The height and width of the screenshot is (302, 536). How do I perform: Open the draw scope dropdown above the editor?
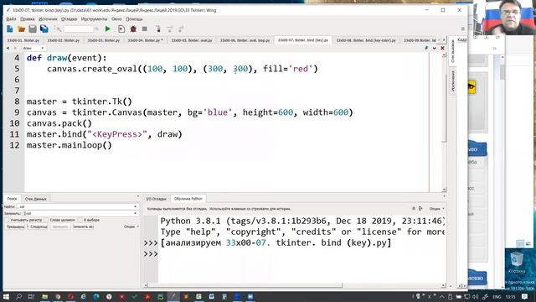[x=33, y=49]
